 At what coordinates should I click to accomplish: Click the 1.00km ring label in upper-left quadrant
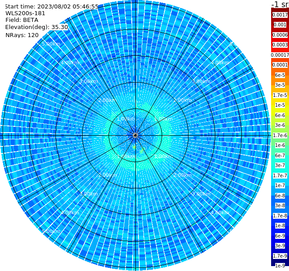pyautogui.click(x=126, y=119)
